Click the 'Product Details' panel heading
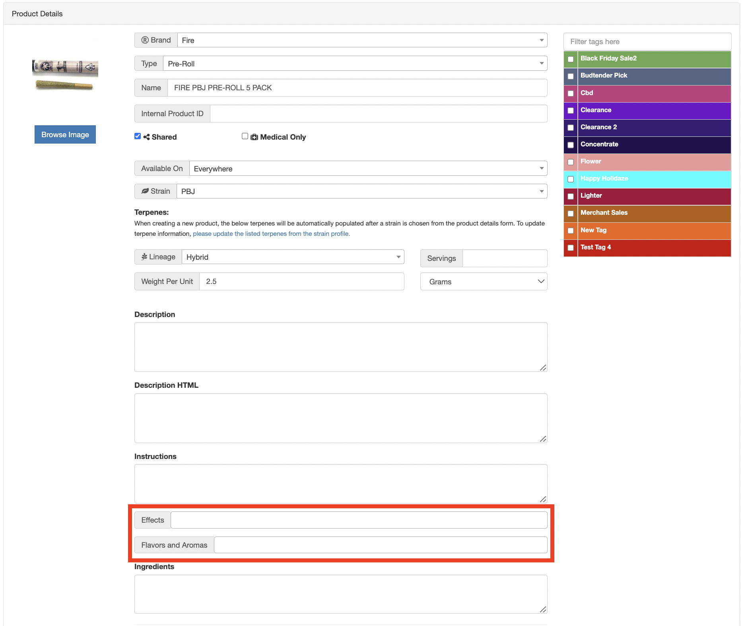Viewport: 746px width, 626px height. (37, 14)
